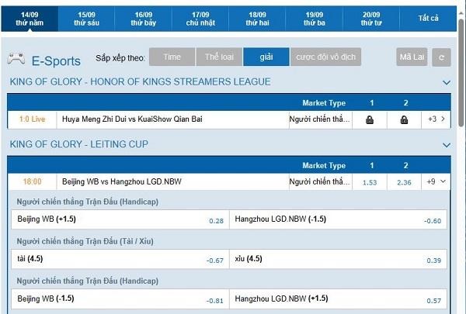The height and width of the screenshot is (314, 466).
Task: Select 18/09 thứ hai date tab
Action: coord(258,19)
